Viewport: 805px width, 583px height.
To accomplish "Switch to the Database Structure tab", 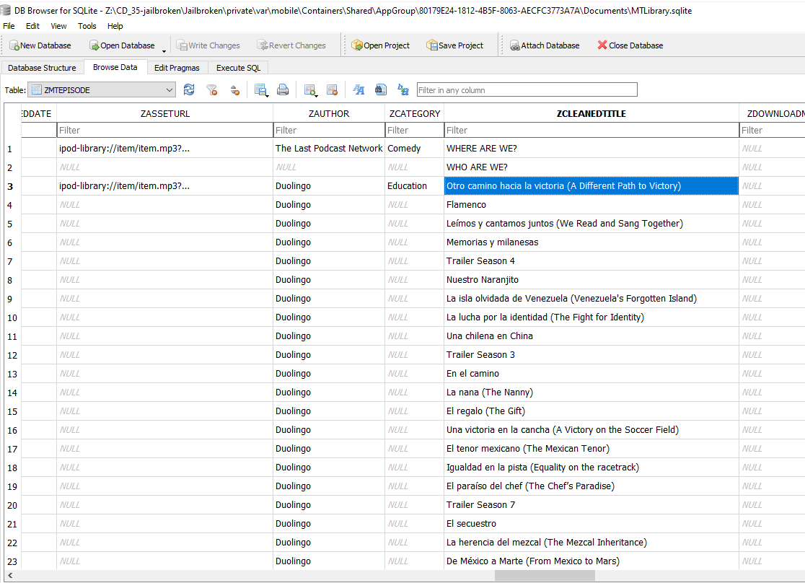I will pyautogui.click(x=42, y=68).
